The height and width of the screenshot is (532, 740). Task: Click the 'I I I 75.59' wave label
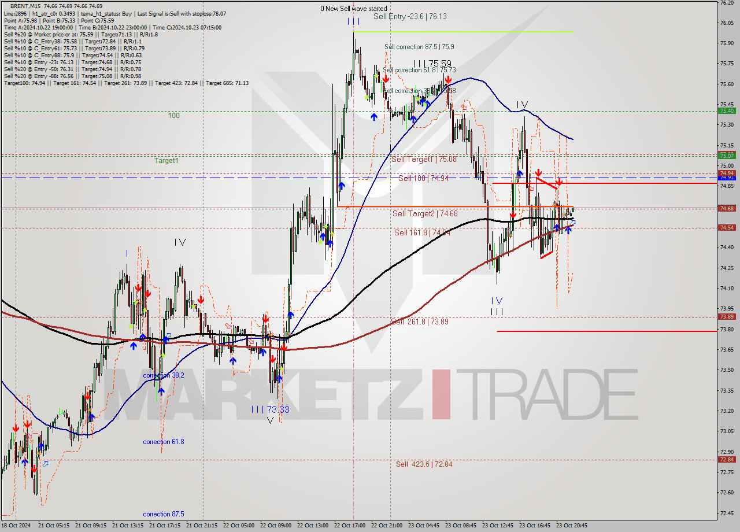pos(432,63)
